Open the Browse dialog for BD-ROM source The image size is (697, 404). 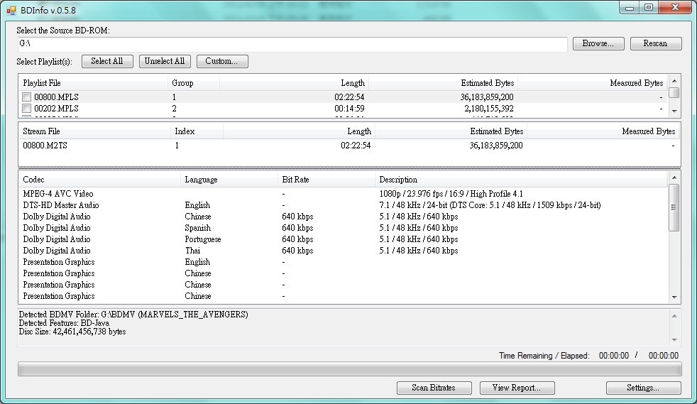(598, 43)
